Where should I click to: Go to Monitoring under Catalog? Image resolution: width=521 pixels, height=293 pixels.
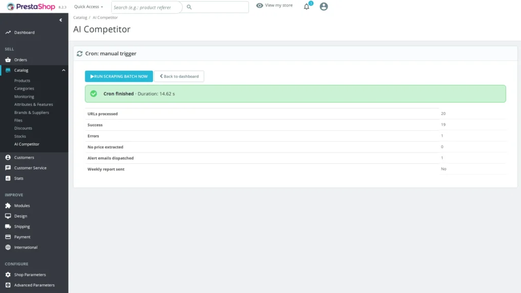click(24, 97)
